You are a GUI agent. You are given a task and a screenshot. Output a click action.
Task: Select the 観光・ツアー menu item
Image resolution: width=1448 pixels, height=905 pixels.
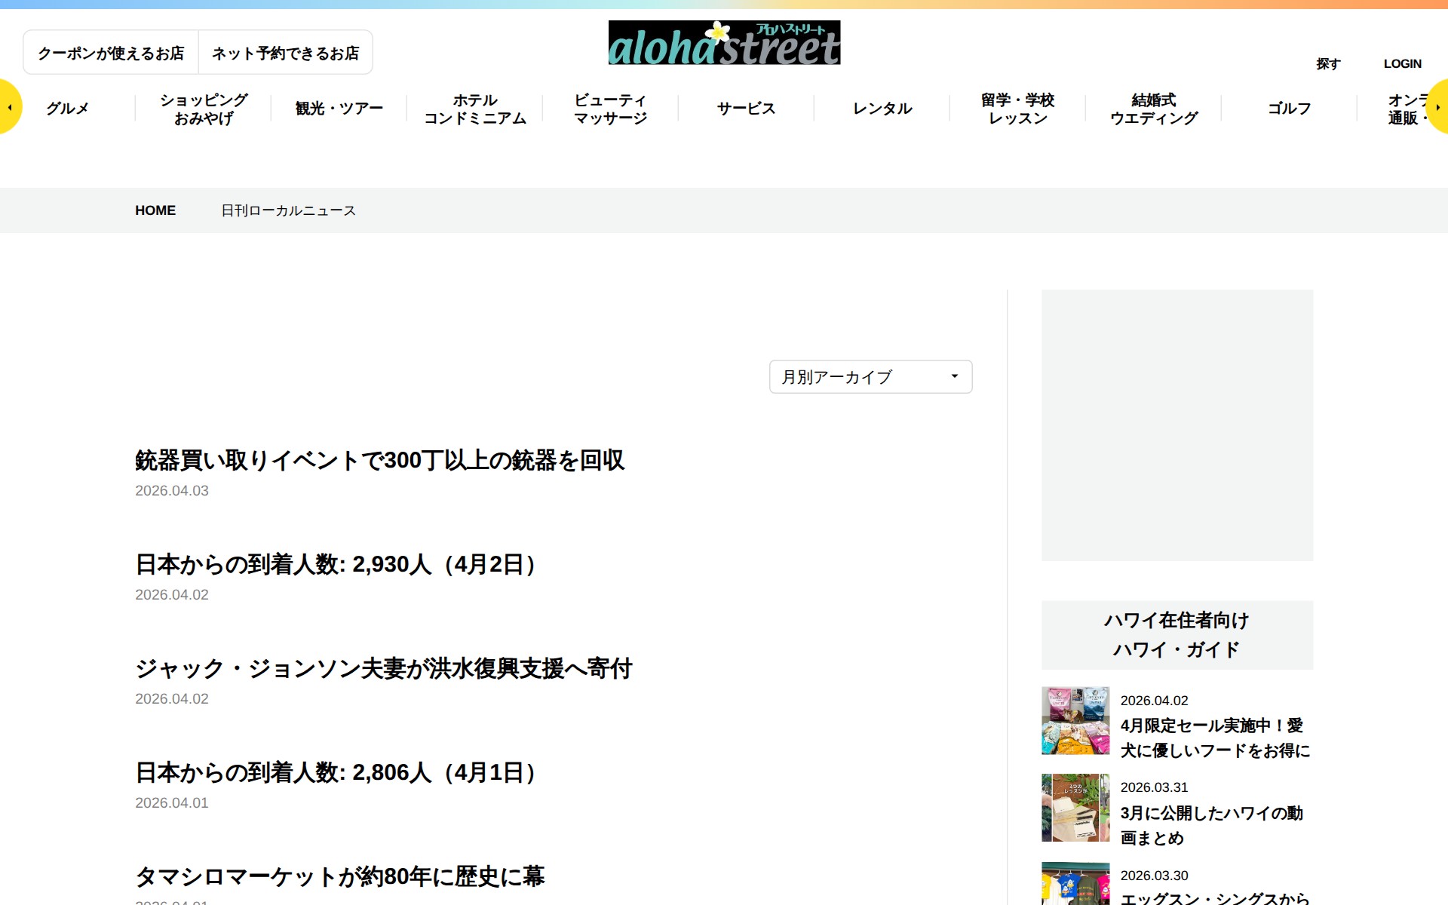[337, 108]
